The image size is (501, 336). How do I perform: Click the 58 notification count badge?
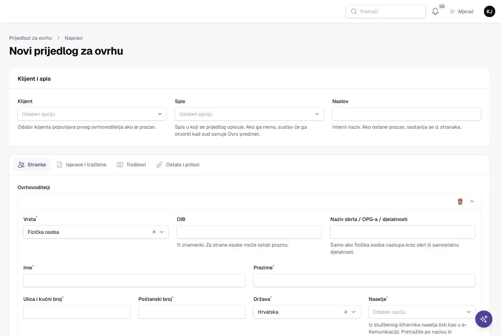tap(442, 7)
